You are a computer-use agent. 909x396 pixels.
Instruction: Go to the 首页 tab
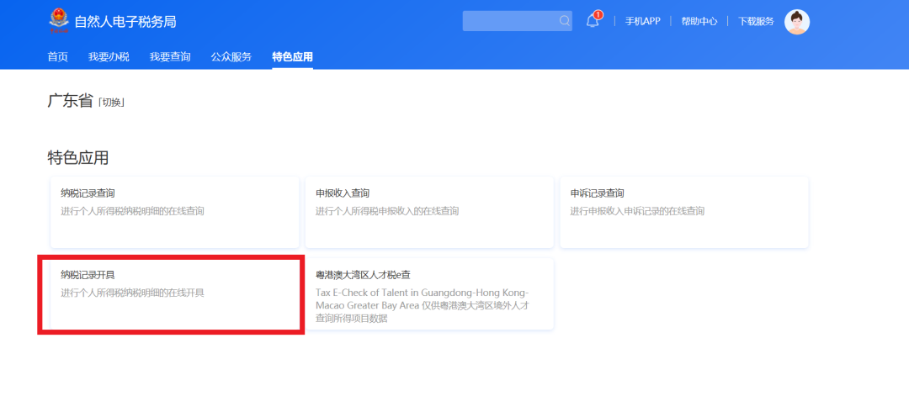pos(57,56)
